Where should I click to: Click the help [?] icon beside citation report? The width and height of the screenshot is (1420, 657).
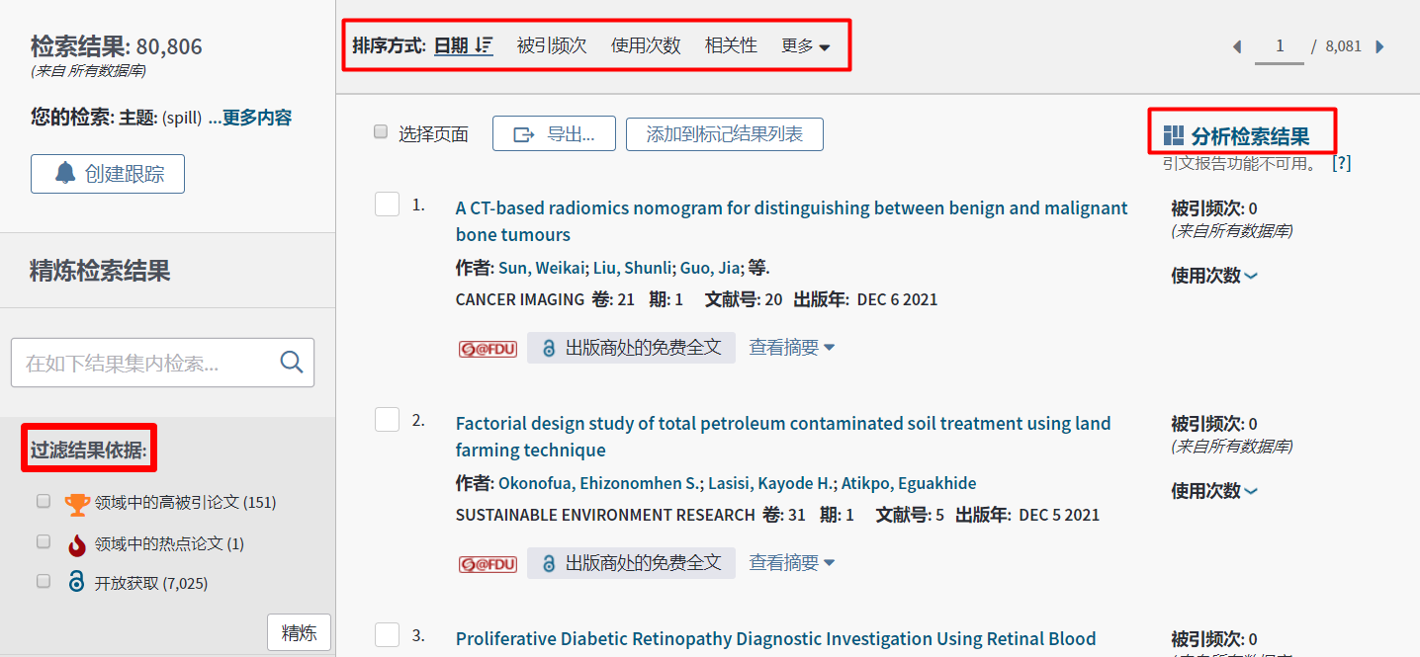point(1341,163)
